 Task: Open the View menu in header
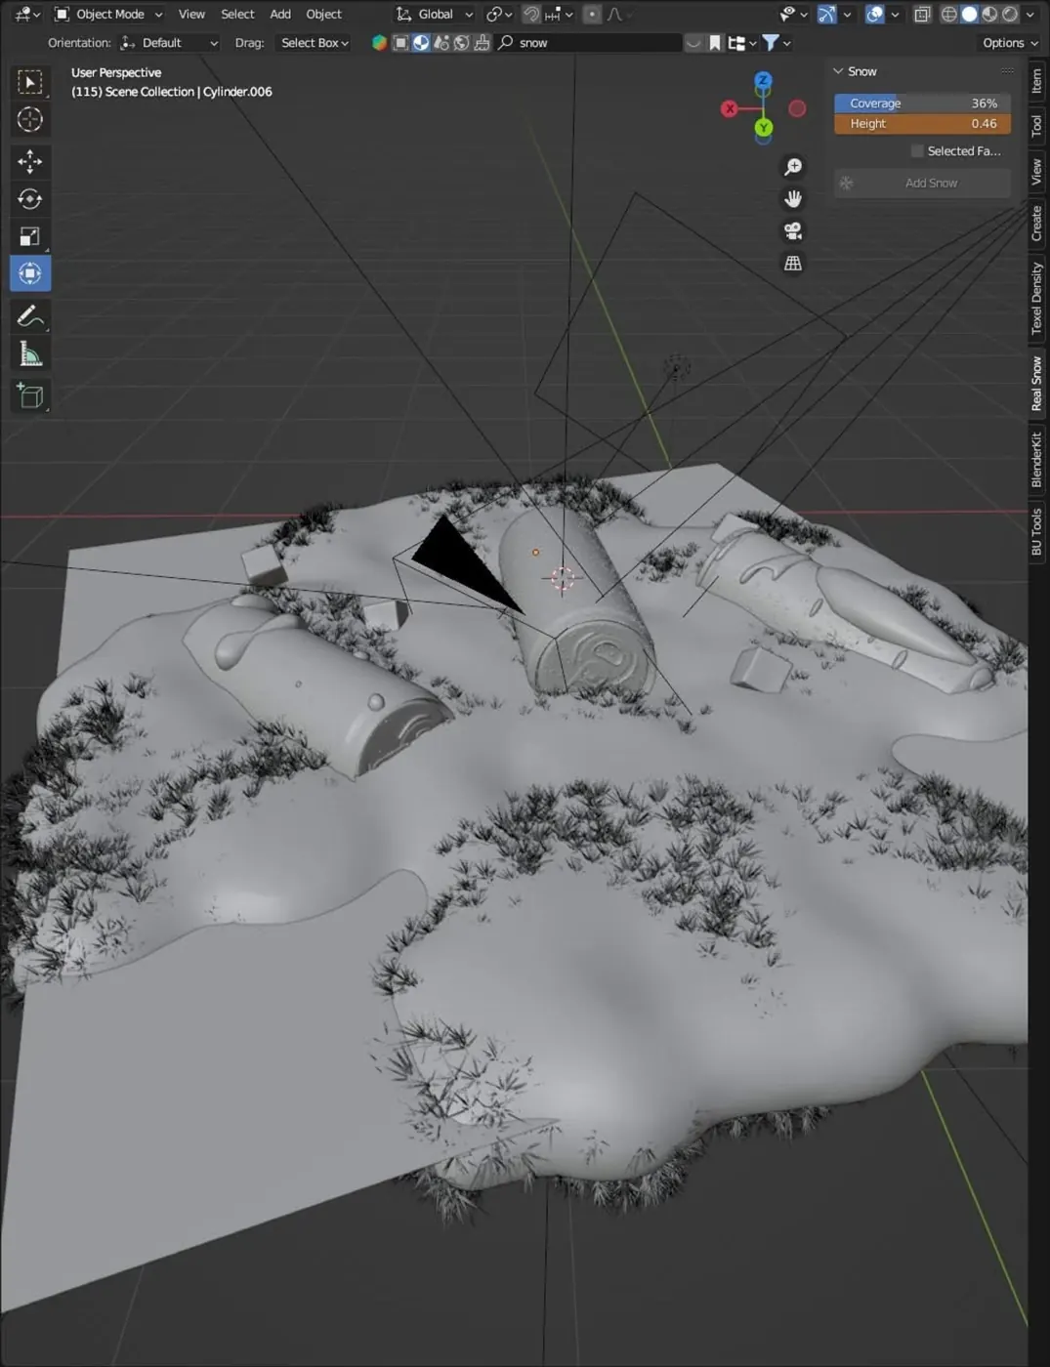[191, 14]
